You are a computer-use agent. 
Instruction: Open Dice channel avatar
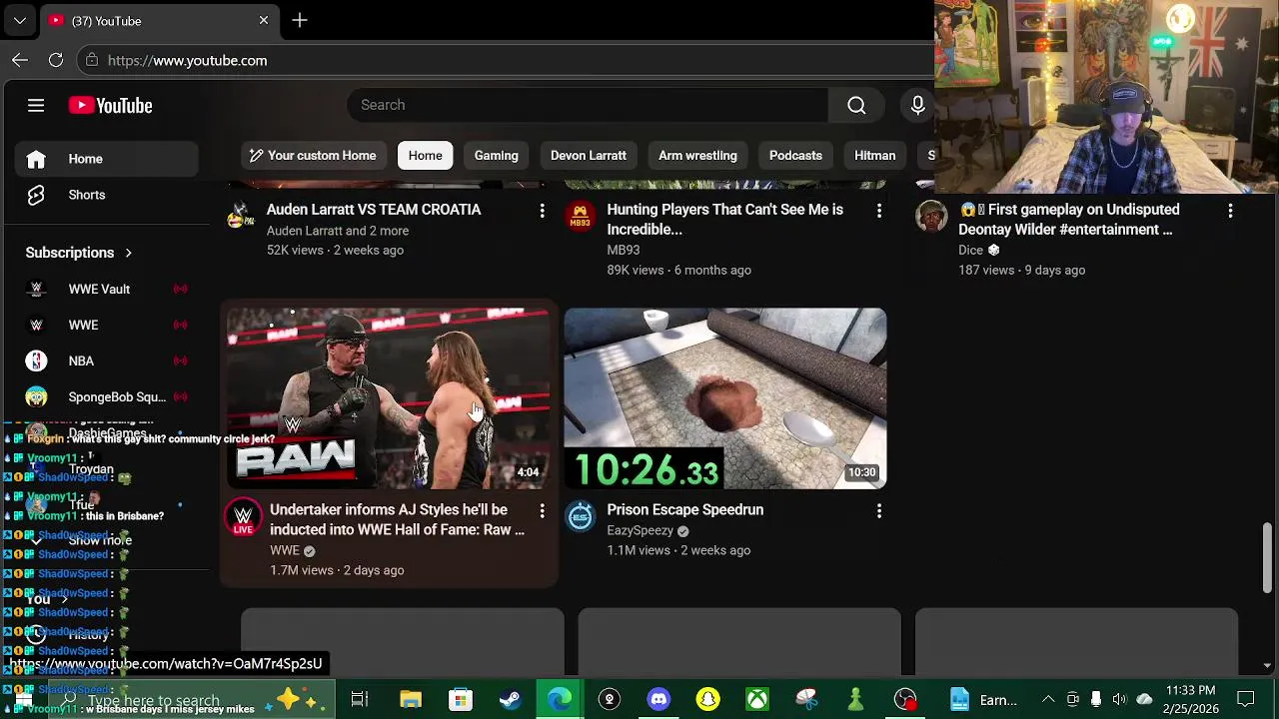(x=931, y=216)
